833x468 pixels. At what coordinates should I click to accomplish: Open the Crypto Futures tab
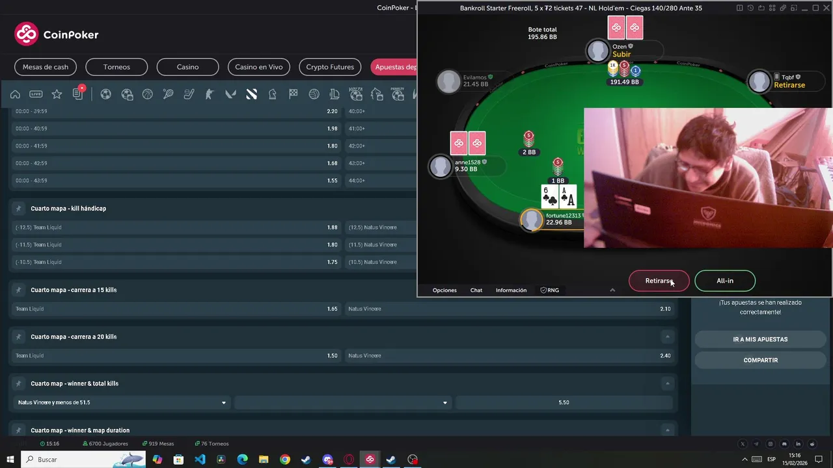coord(330,67)
